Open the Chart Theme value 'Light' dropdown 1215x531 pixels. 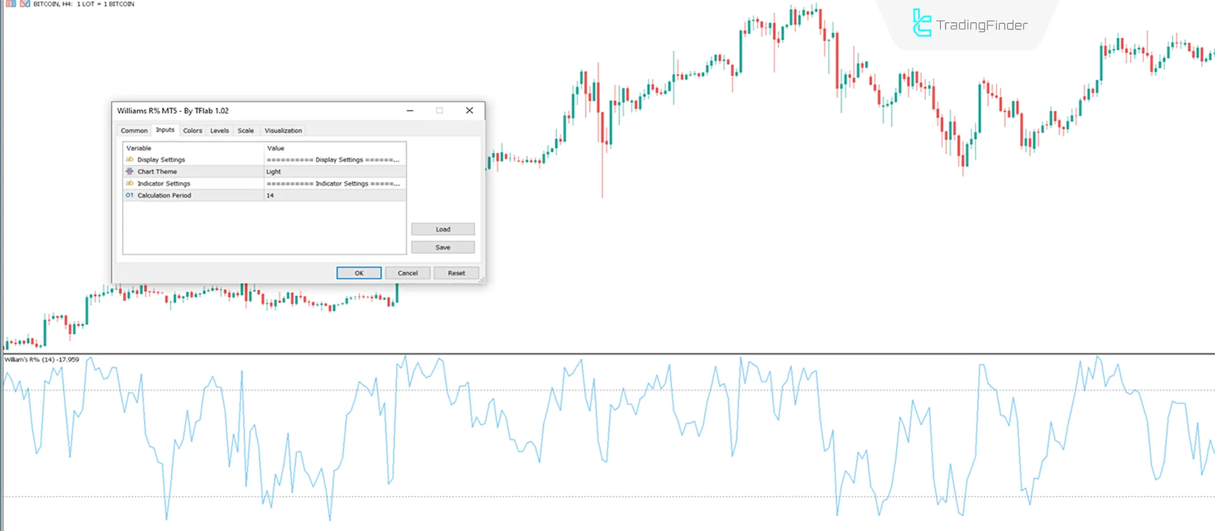coord(334,171)
